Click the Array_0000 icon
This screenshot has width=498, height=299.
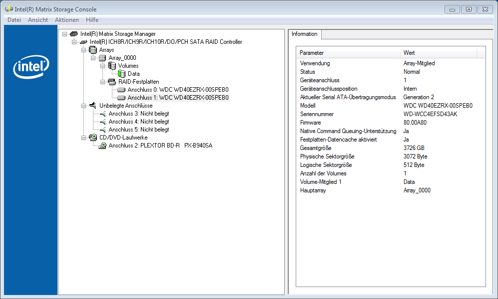click(102, 58)
